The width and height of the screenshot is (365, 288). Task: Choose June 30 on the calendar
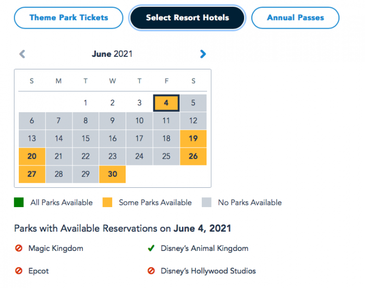pos(113,174)
